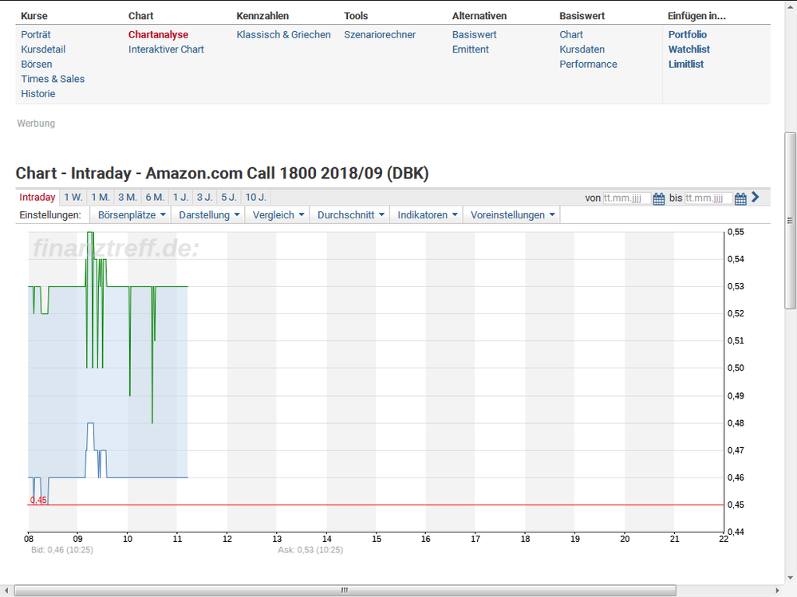Screen dimensions: 797x597
Task: Open the Darstellung dropdown menu
Action: tap(209, 215)
